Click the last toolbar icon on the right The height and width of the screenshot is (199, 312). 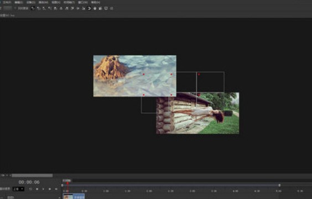click(112, 8)
